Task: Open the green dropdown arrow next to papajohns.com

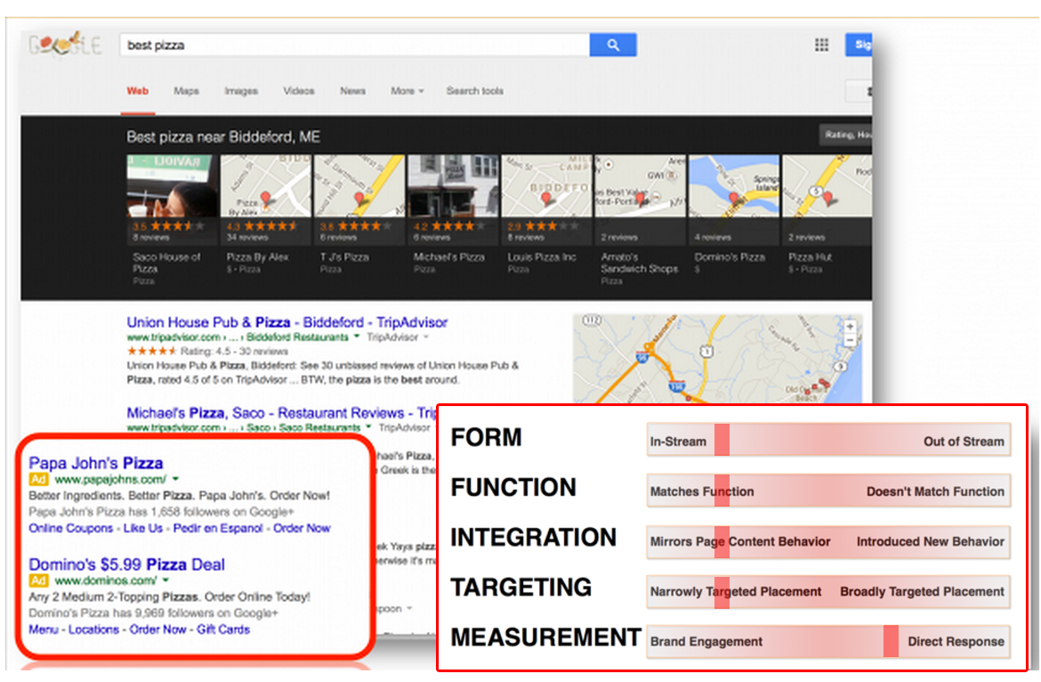Action: [175, 479]
